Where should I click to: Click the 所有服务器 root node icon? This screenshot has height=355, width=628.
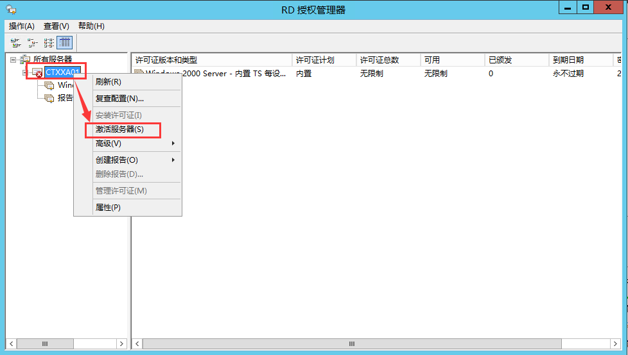pyautogui.click(x=25, y=60)
